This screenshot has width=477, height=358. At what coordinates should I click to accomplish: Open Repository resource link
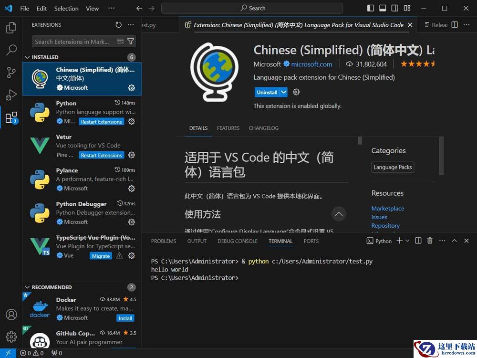pyautogui.click(x=385, y=226)
